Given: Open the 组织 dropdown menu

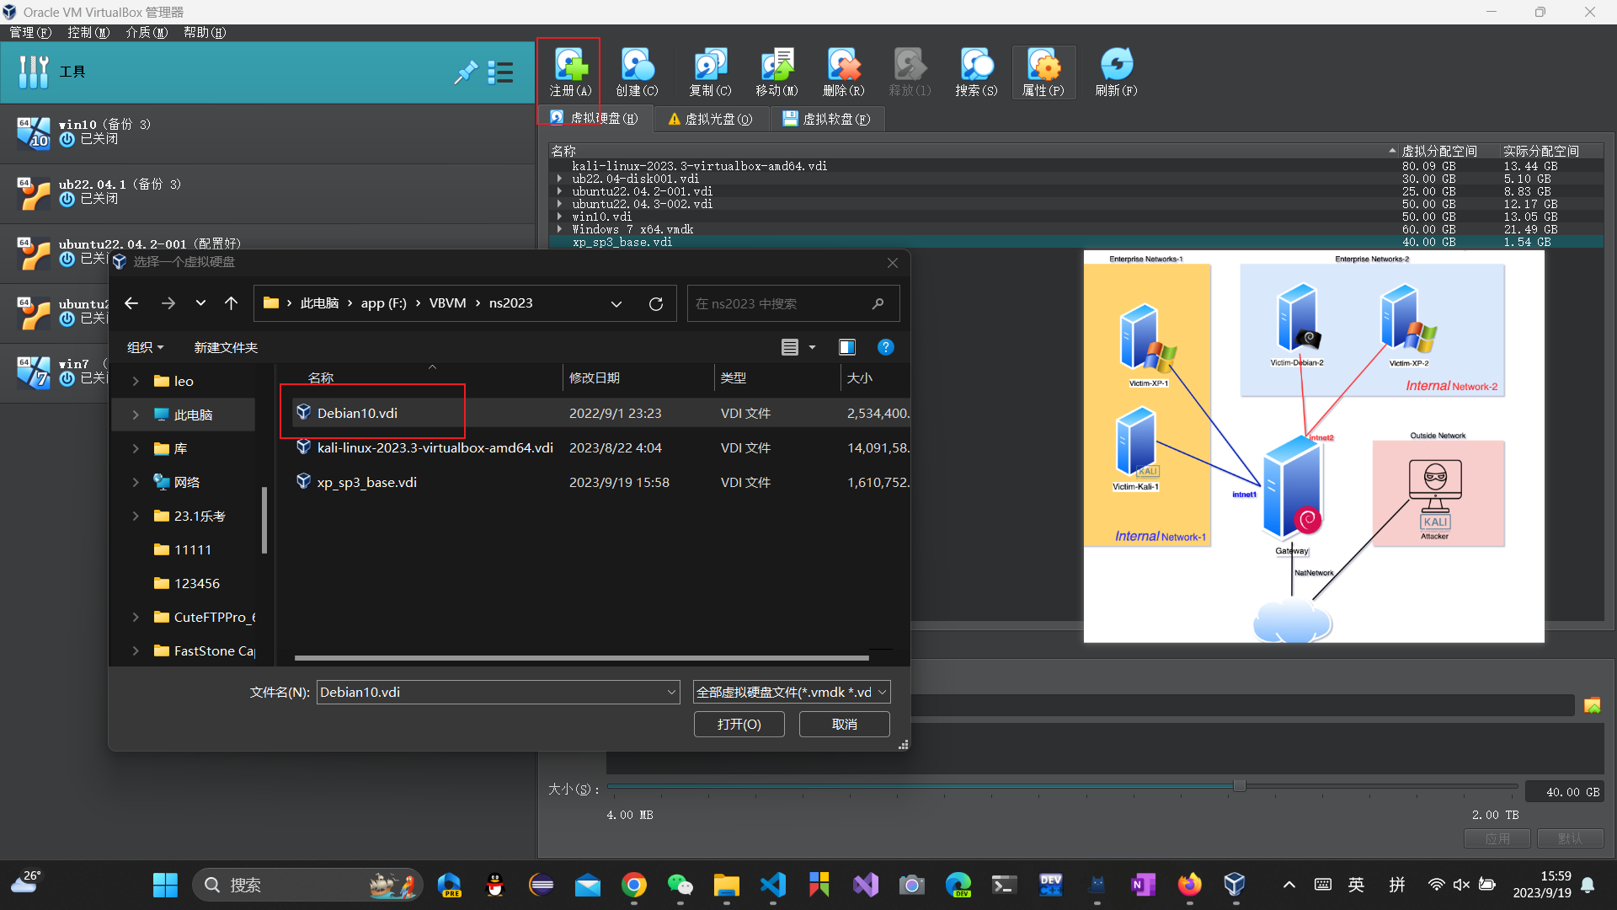Looking at the screenshot, I should point(145,347).
